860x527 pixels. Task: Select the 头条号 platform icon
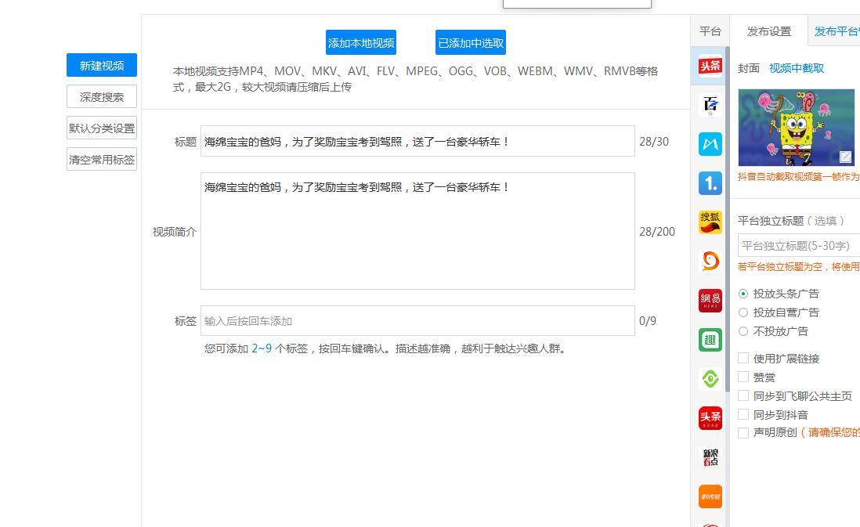(x=710, y=67)
